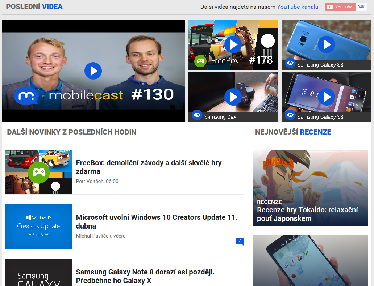374x286 pixels.
Task: Play the mobilecast #130 video
Action: [x=93, y=71]
